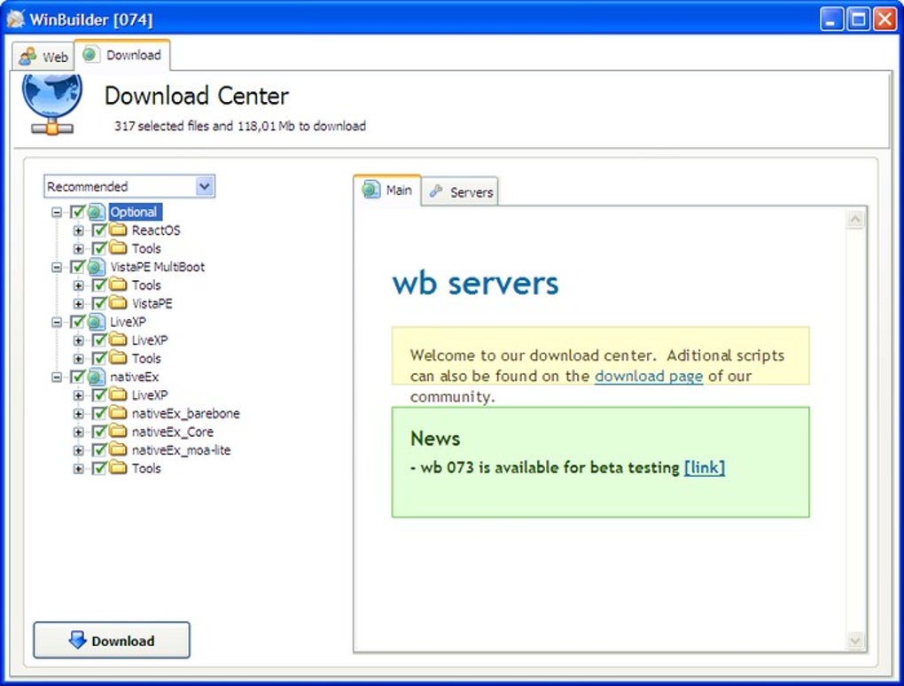Click the Tools folder icon under VistaPE MultiBoot
The height and width of the screenshot is (686, 904).
click(118, 285)
